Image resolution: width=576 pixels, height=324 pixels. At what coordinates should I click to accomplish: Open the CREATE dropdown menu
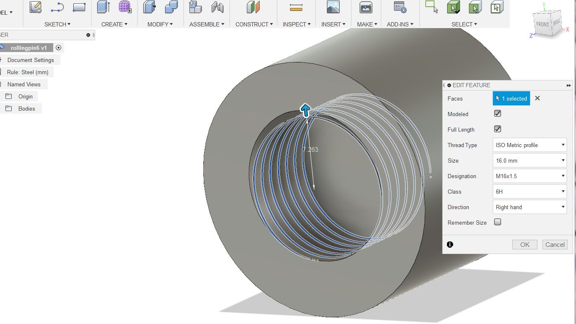coord(114,24)
